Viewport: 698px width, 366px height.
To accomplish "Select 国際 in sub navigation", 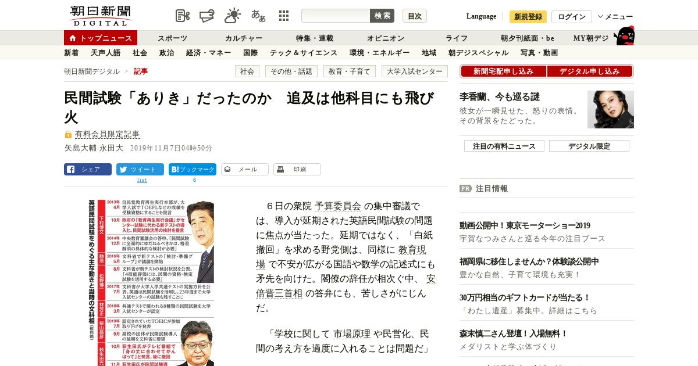I will click(x=250, y=53).
